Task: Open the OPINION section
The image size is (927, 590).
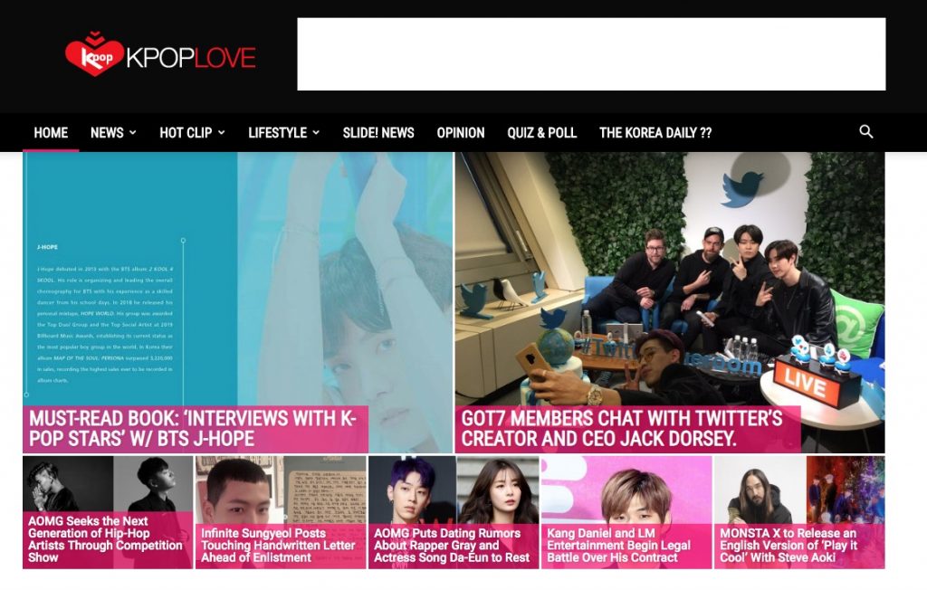Action: (461, 132)
